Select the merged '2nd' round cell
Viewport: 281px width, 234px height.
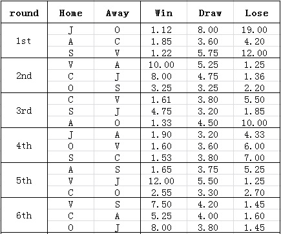click(x=24, y=76)
